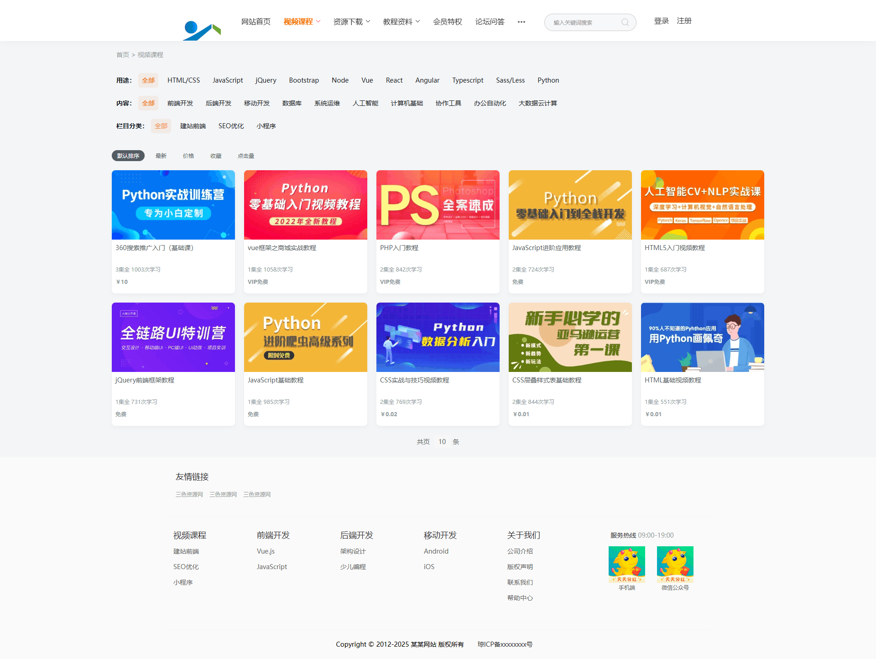Image resolution: width=876 pixels, height=659 pixels.
Task: Click the 登录 login link
Action: (x=661, y=21)
